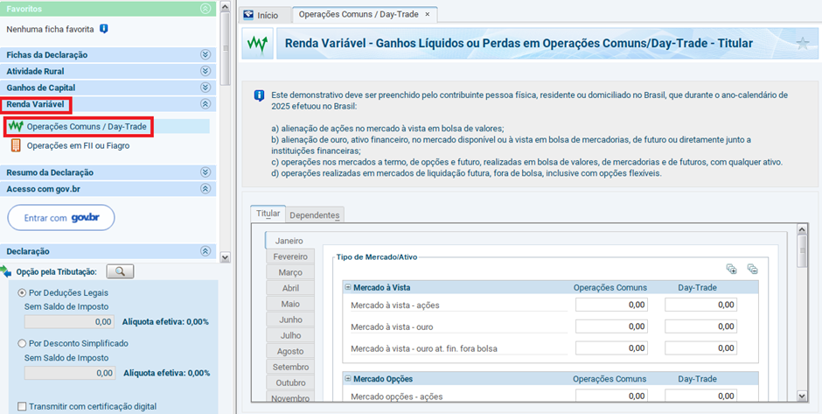Select Por Desconto Simplificado radio option
Screen dimensions: 822x414
[22, 343]
